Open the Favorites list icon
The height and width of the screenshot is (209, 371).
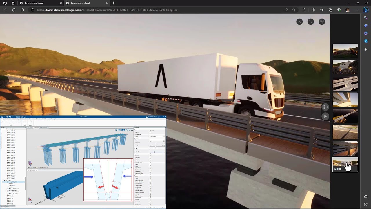point(322,10)
